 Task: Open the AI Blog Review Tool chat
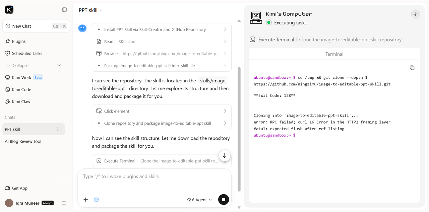[x=23, y=141]
